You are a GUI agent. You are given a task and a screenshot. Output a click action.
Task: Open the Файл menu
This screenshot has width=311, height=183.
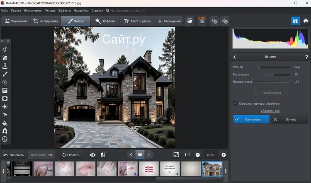point(5,10)
